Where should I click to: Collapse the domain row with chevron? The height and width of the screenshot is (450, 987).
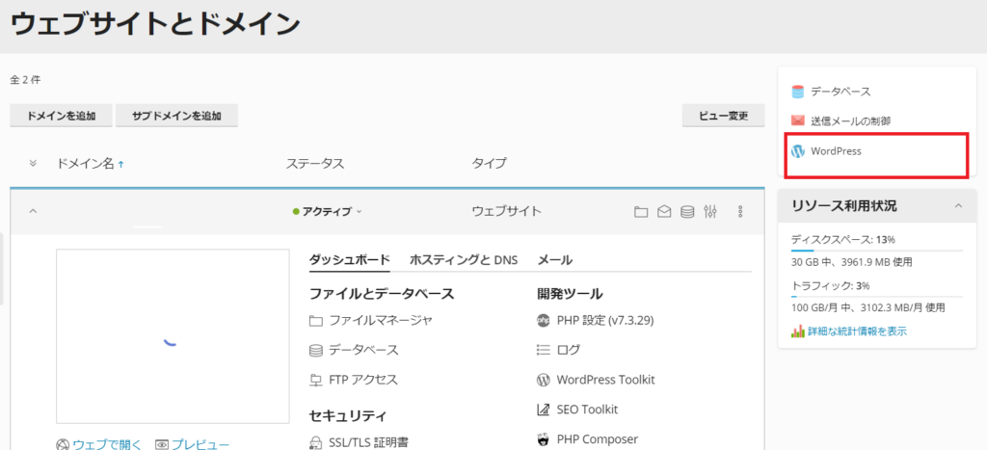pyautogui.click(x=33, y=211)
